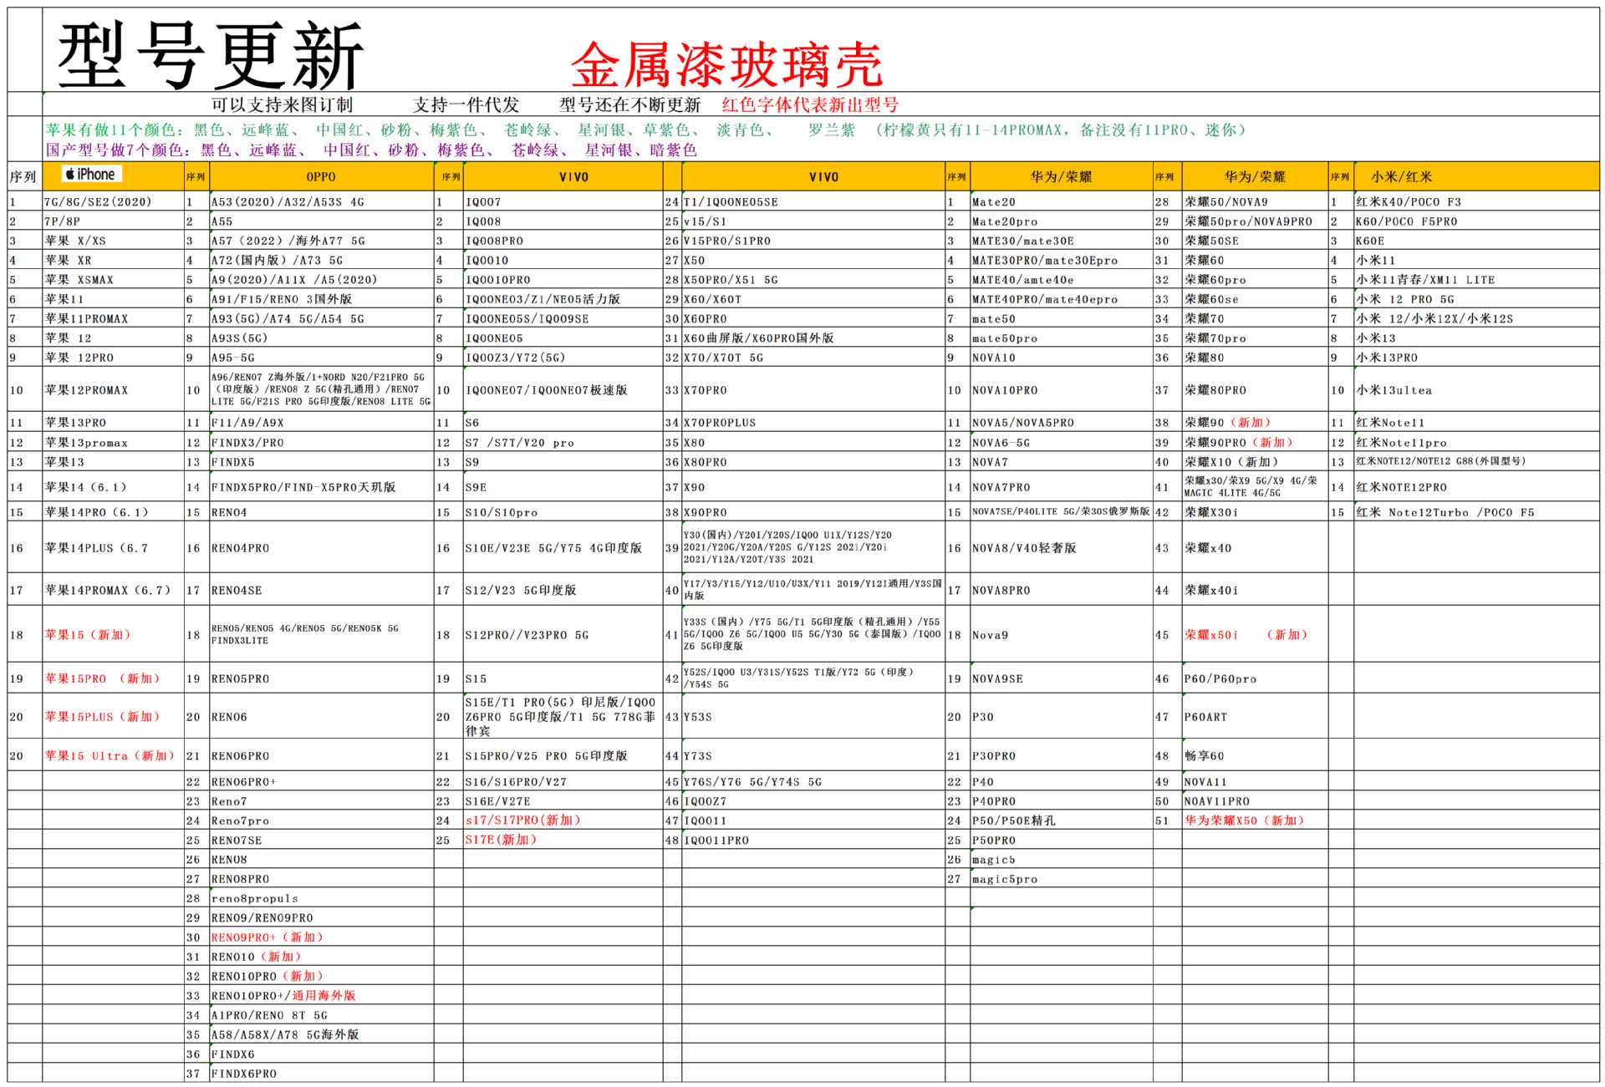Click the 小米/红米 column header
The width and height of the screenshot is (1605, 1087).
(1401, 177)
